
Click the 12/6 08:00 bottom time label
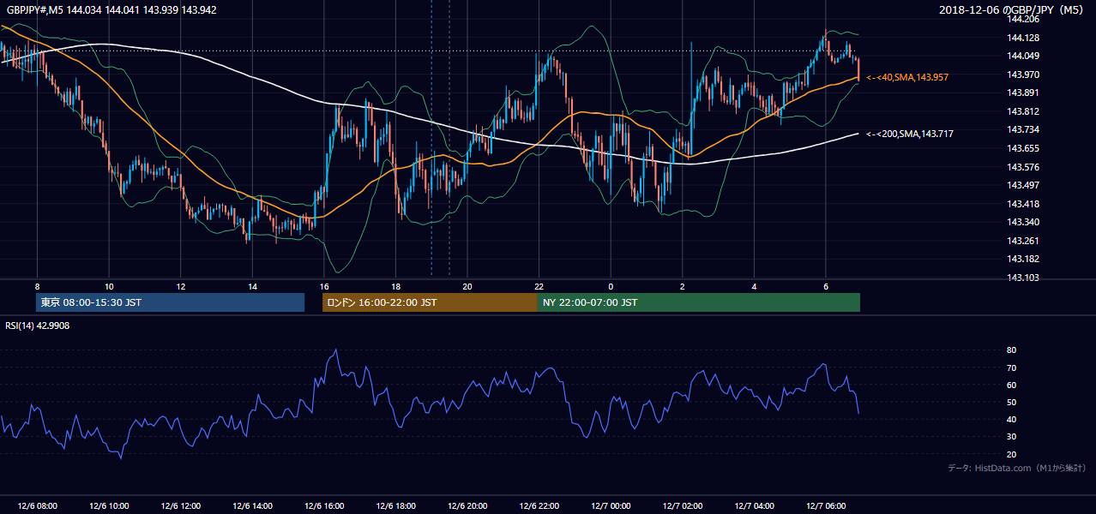(x=37, y=505)
